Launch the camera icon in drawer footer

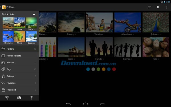19,98
